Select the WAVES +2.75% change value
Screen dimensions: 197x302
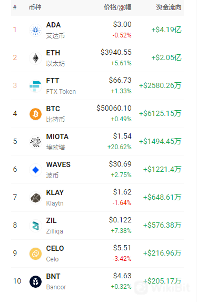121,175
